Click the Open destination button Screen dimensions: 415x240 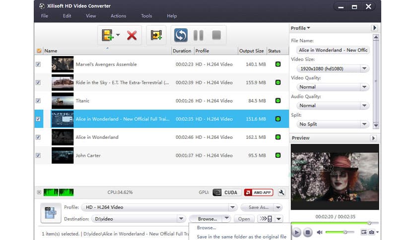pyautogui.click(x=244, y=219)
